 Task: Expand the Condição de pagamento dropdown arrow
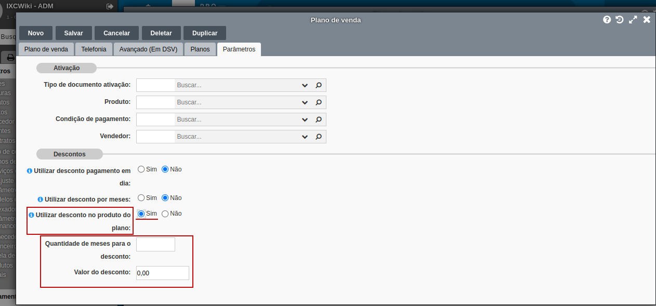305,119
